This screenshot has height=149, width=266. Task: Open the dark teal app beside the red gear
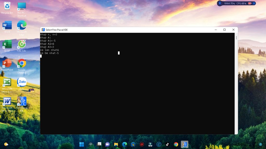150,144
